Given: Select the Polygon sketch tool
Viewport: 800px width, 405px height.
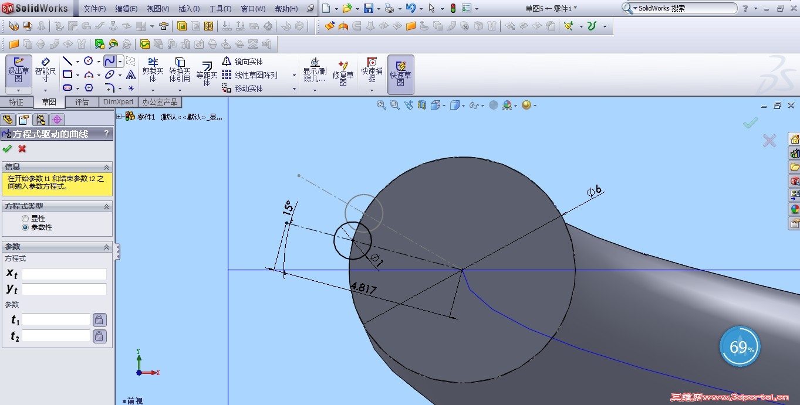Looking at the screenshot, I should [x=89, y=88].
